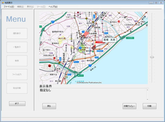Click the 箱根 太郎 map label balloon
The image size is (165, 122).
click(109, 40)
